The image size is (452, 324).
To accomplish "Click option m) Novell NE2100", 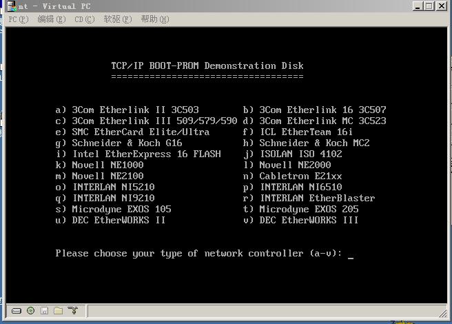I will (x=99, y=176).
